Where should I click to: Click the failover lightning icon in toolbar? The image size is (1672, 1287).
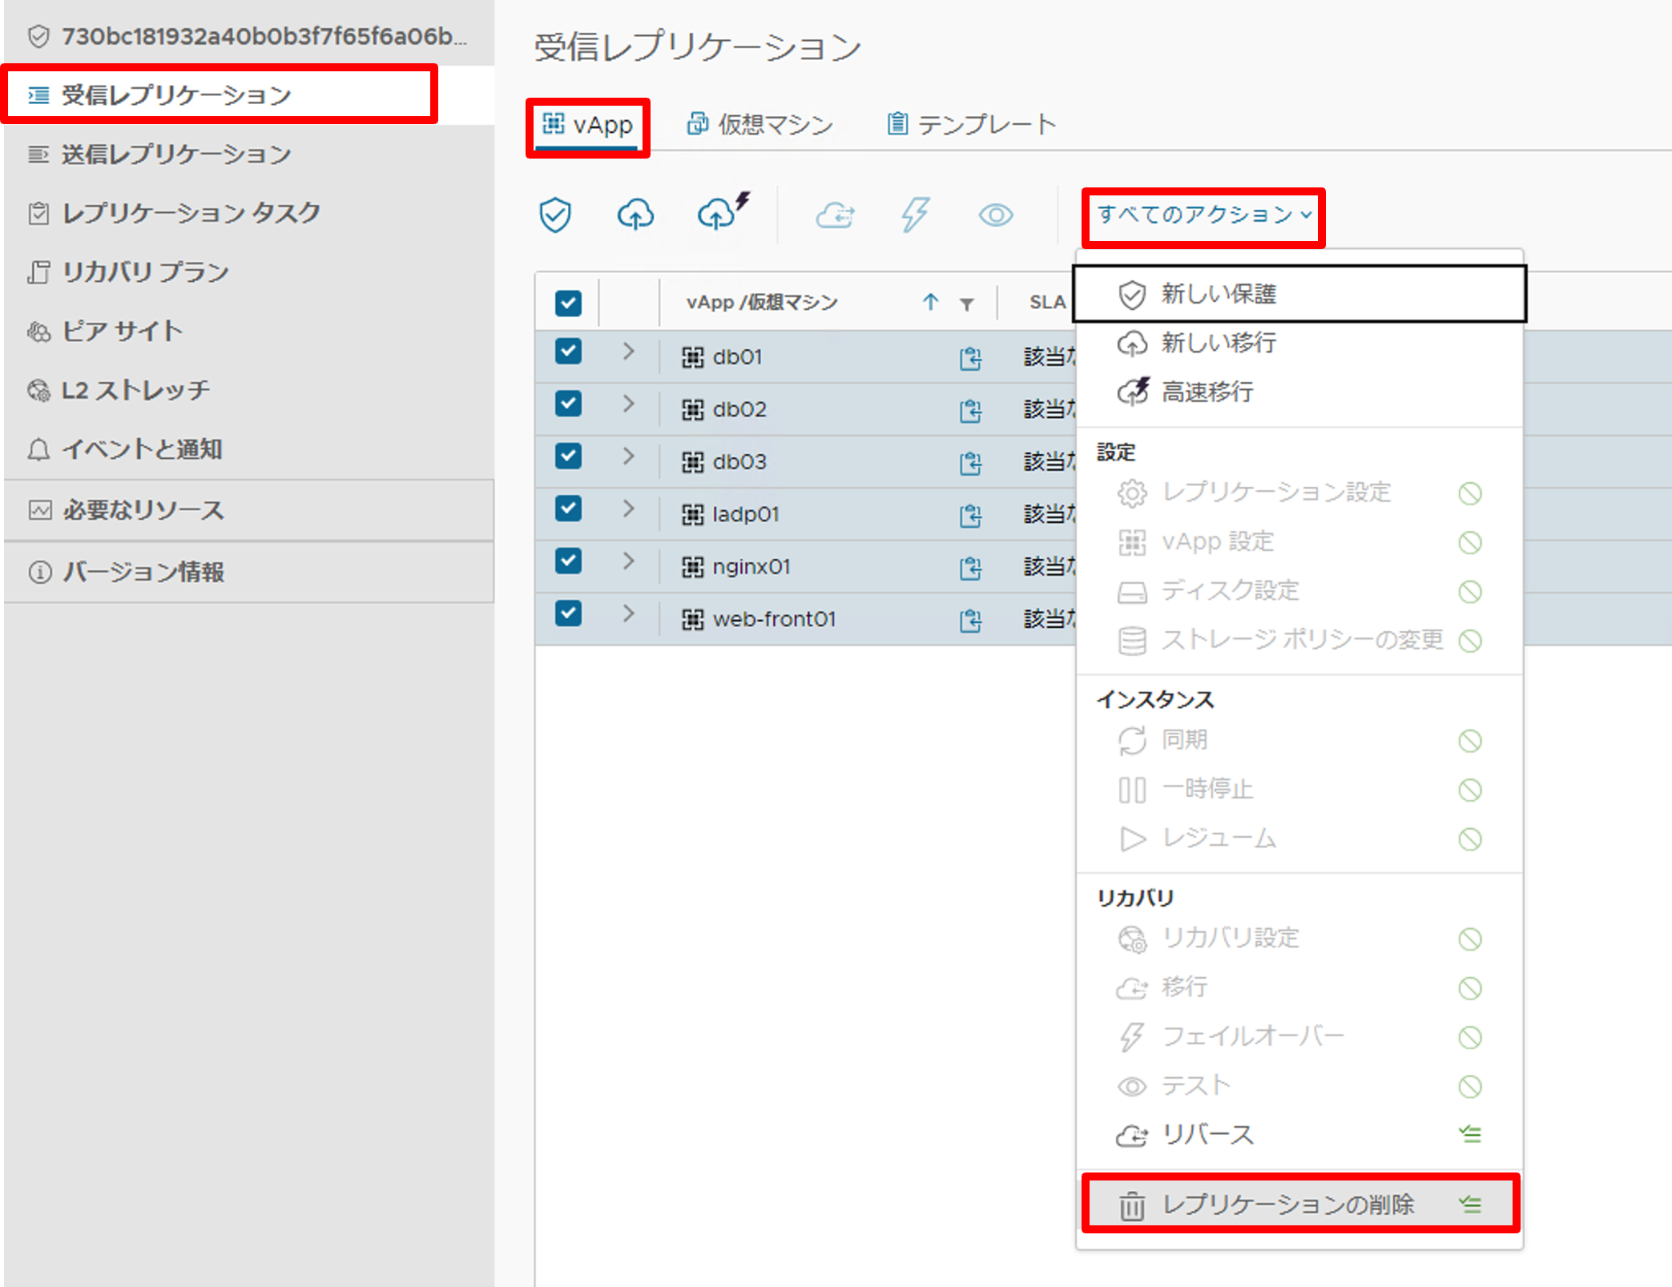click(x=915, y=215)
